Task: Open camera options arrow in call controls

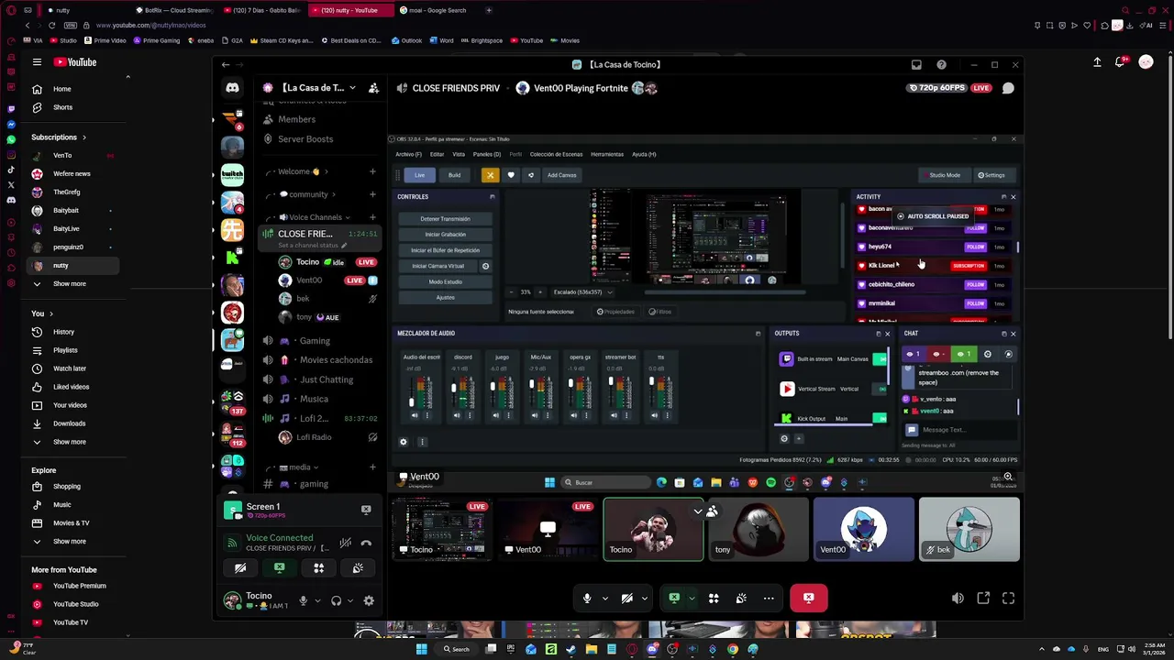Action: 644,599
